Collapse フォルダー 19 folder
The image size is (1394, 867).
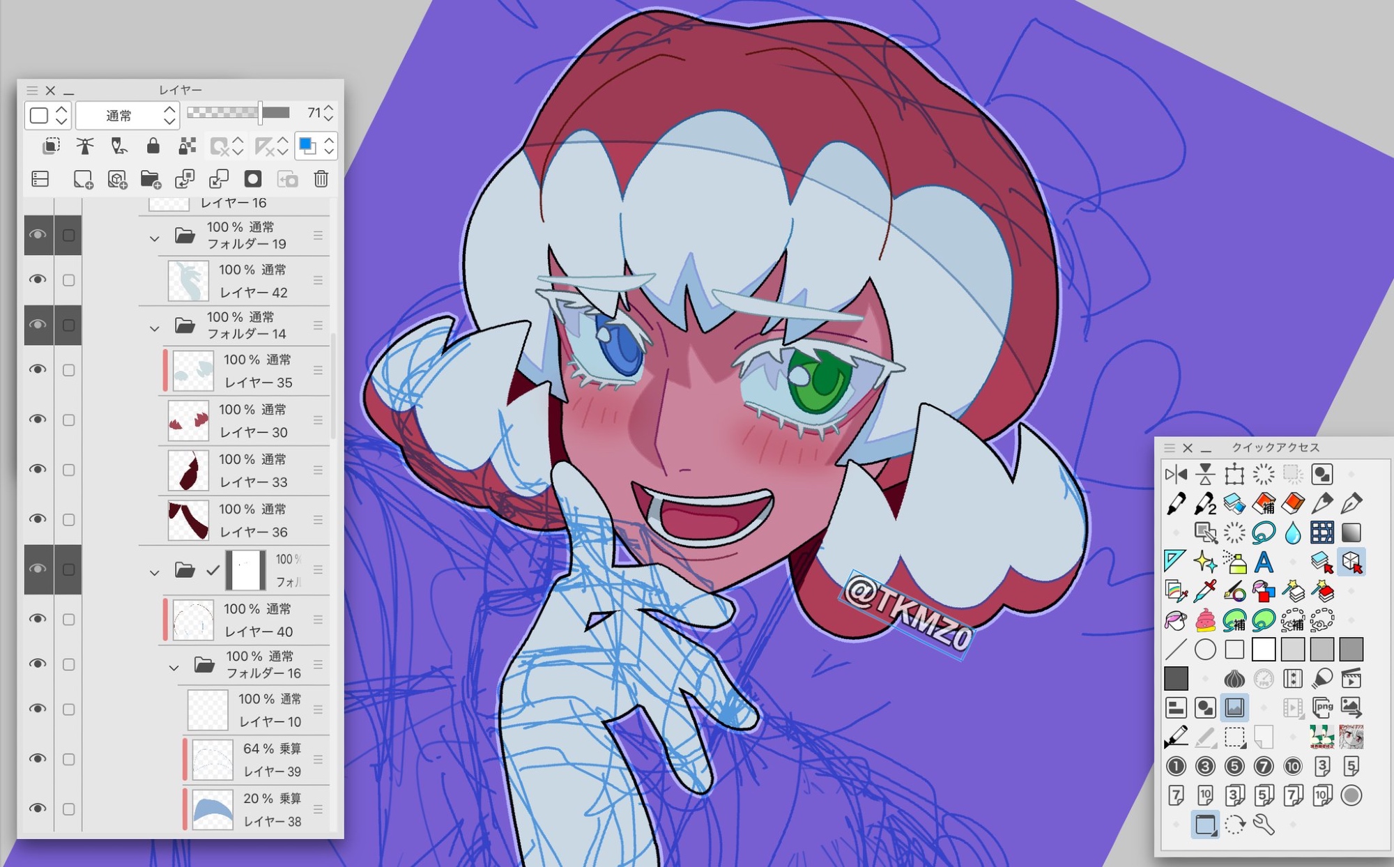click(x=155, y=238)
